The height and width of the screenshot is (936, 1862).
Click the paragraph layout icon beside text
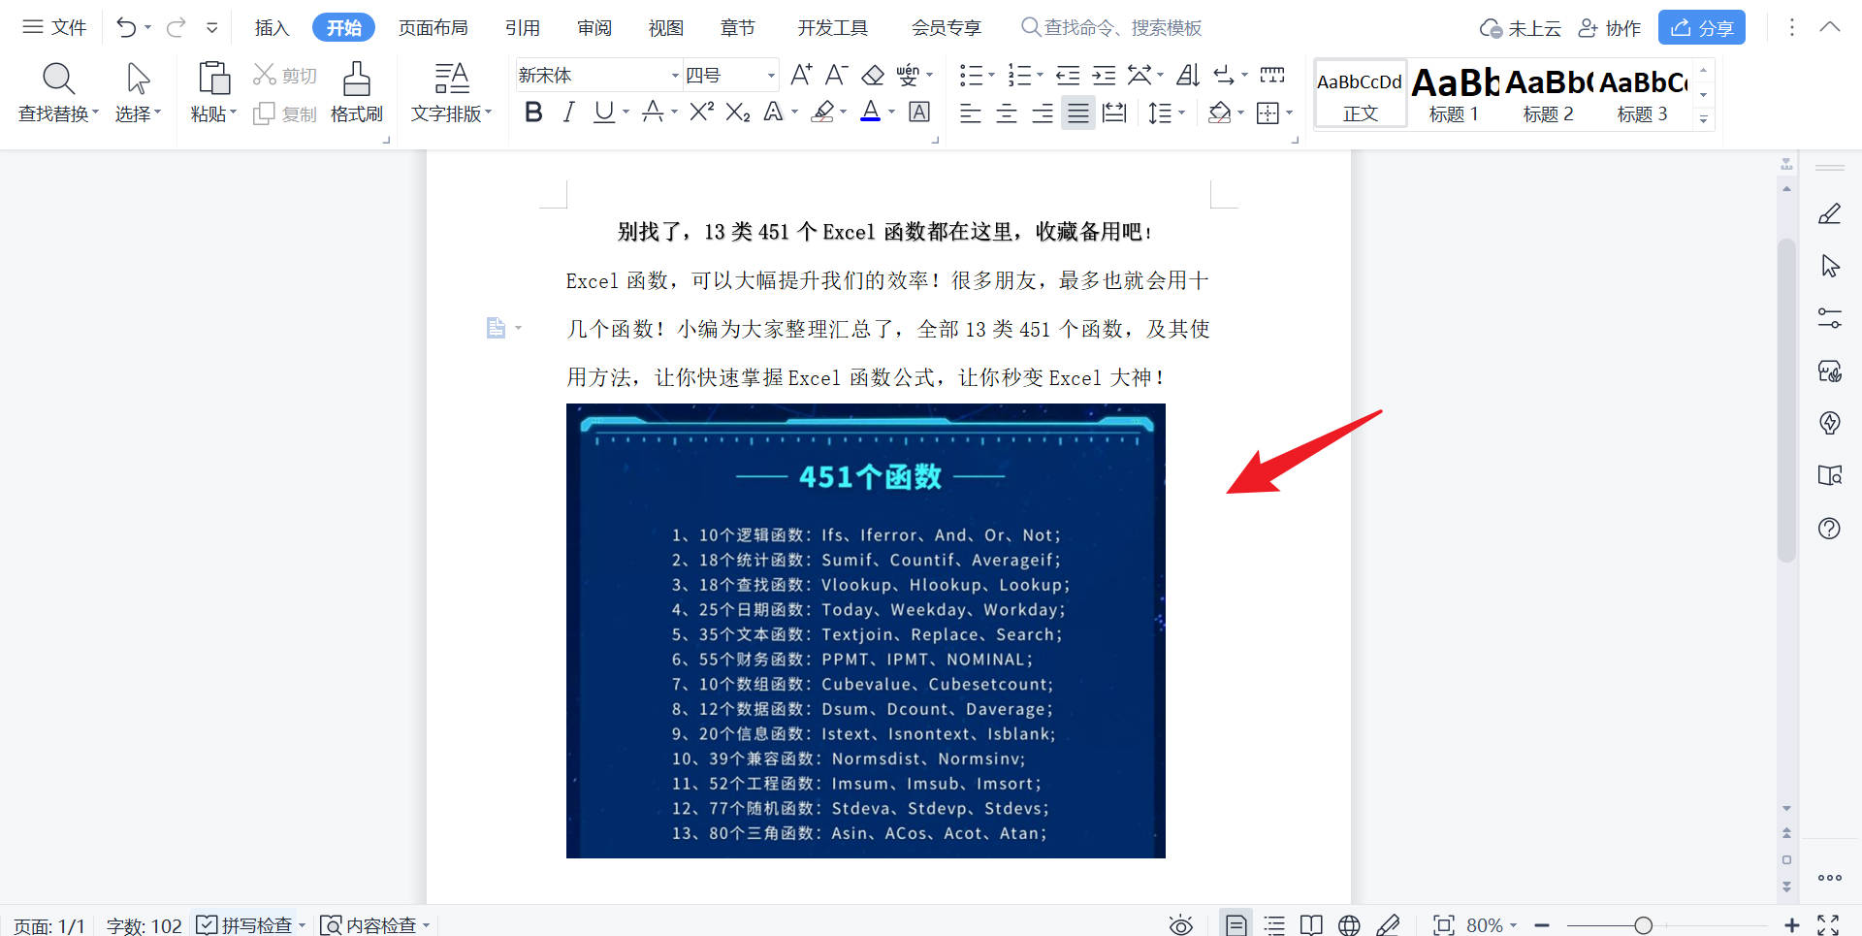[x=497, y=328]
